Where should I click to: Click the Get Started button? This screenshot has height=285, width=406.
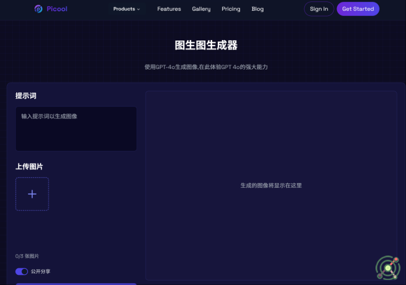[358, 9]
